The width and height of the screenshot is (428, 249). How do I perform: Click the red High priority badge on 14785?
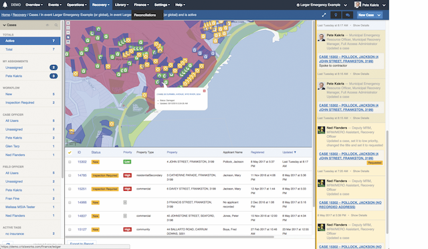[x=128, y=175]
